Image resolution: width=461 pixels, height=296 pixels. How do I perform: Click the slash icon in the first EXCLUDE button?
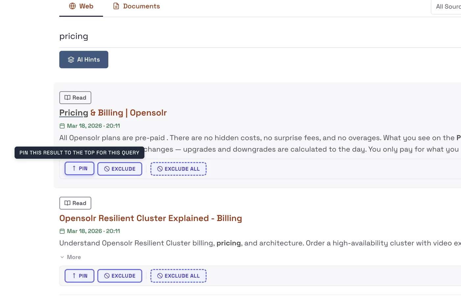106,169
